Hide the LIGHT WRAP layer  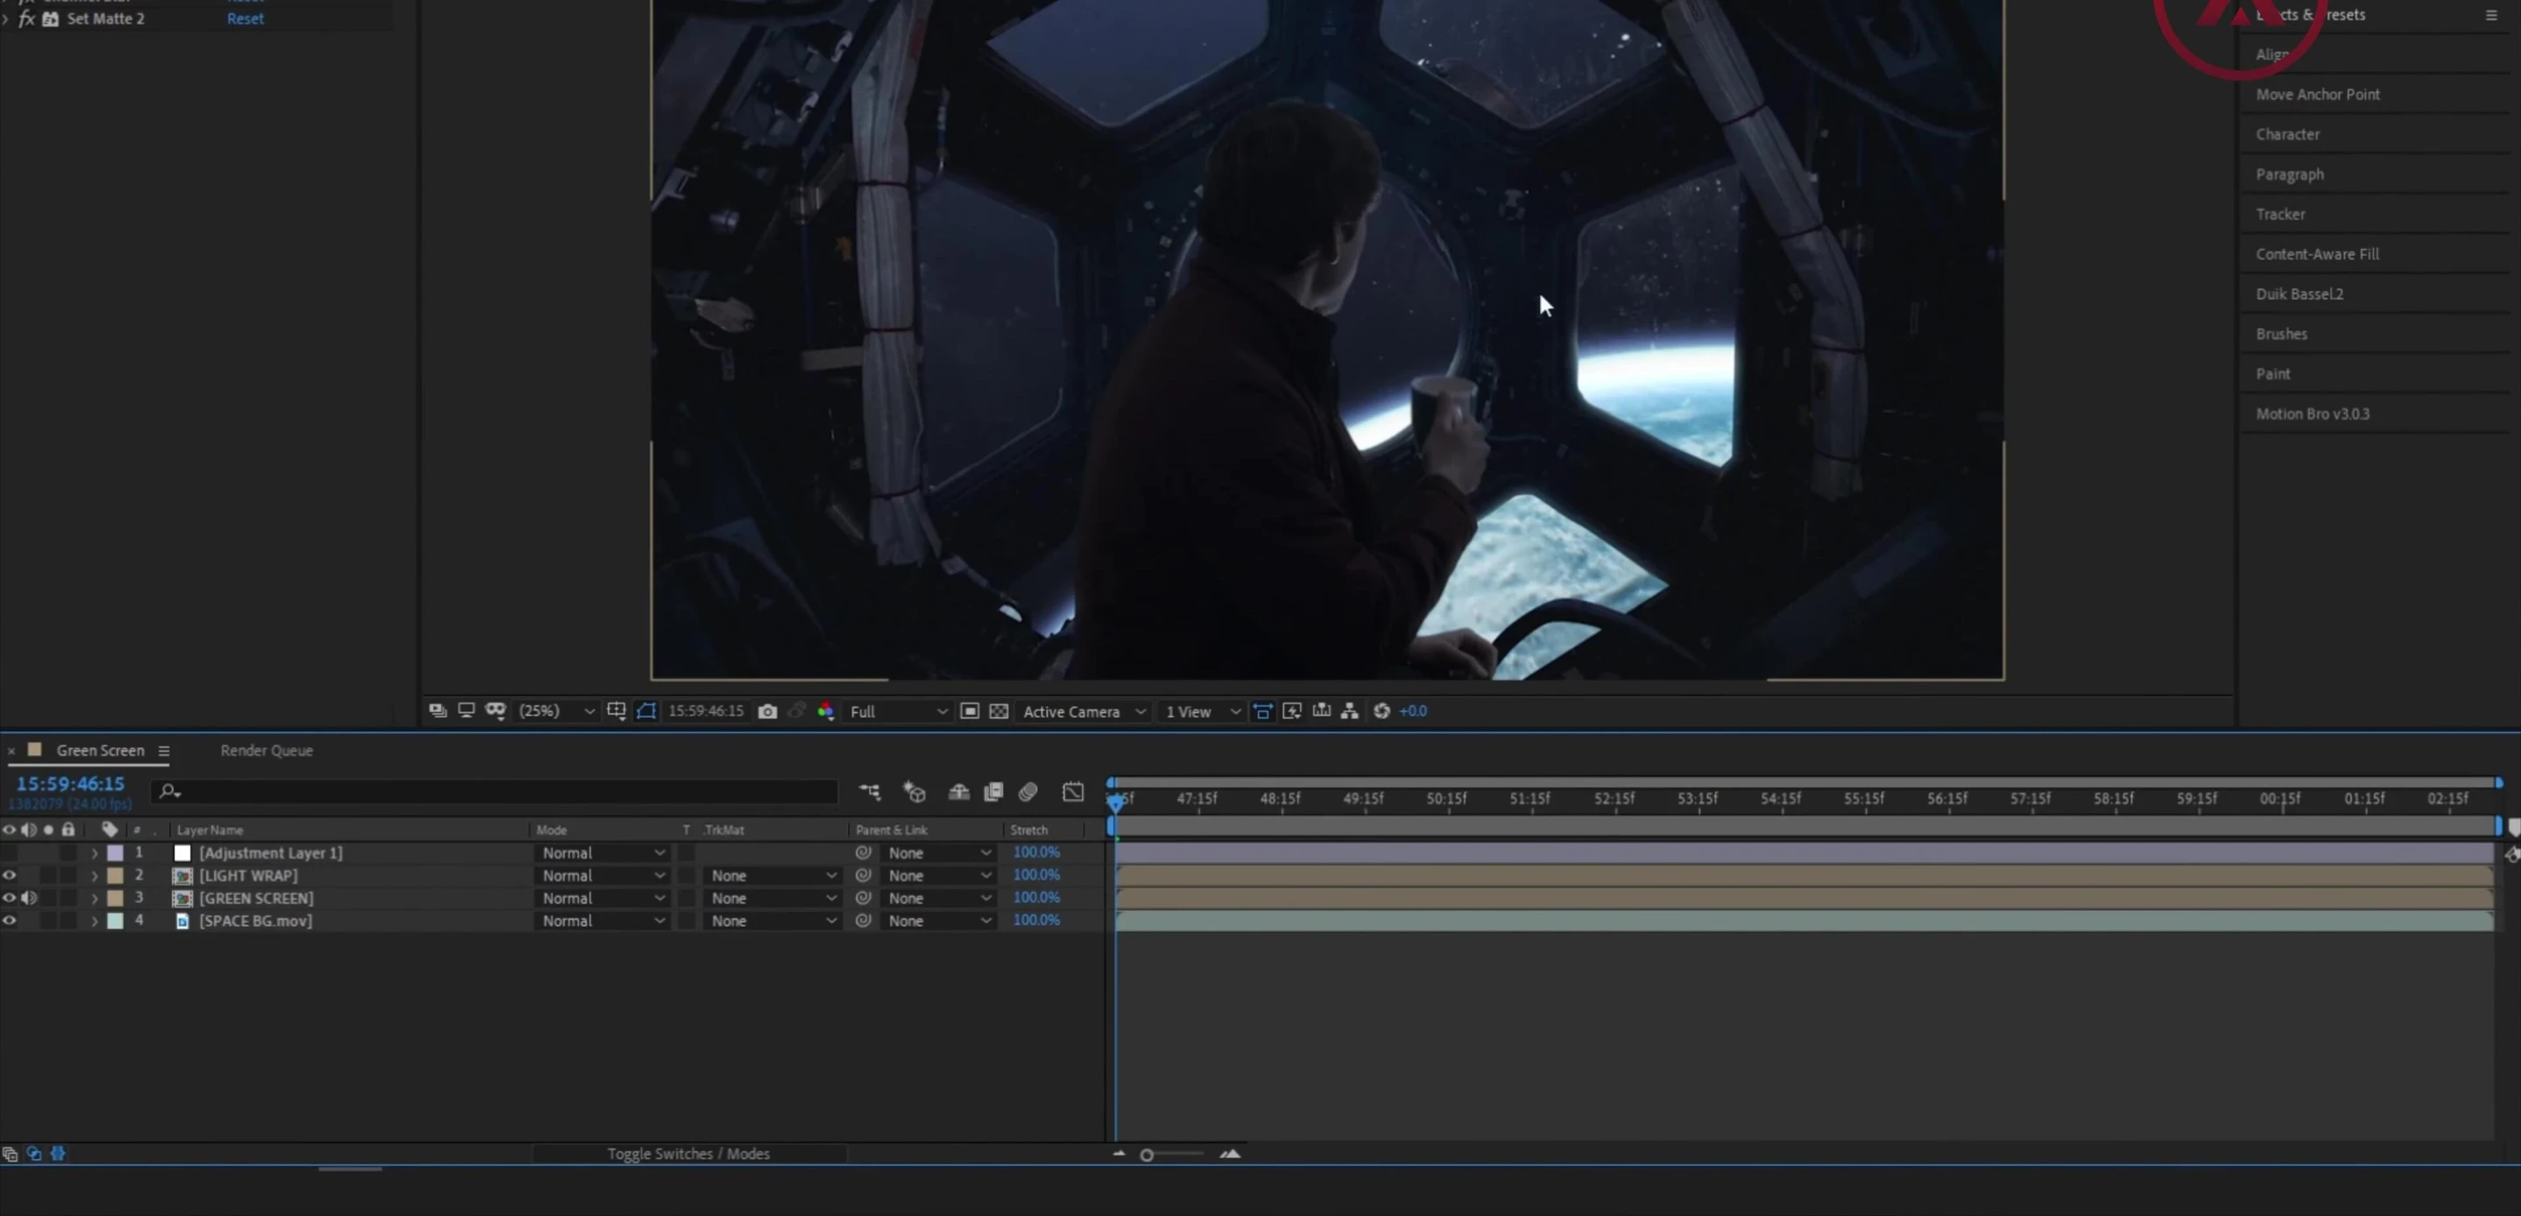(x=10, y=875)
